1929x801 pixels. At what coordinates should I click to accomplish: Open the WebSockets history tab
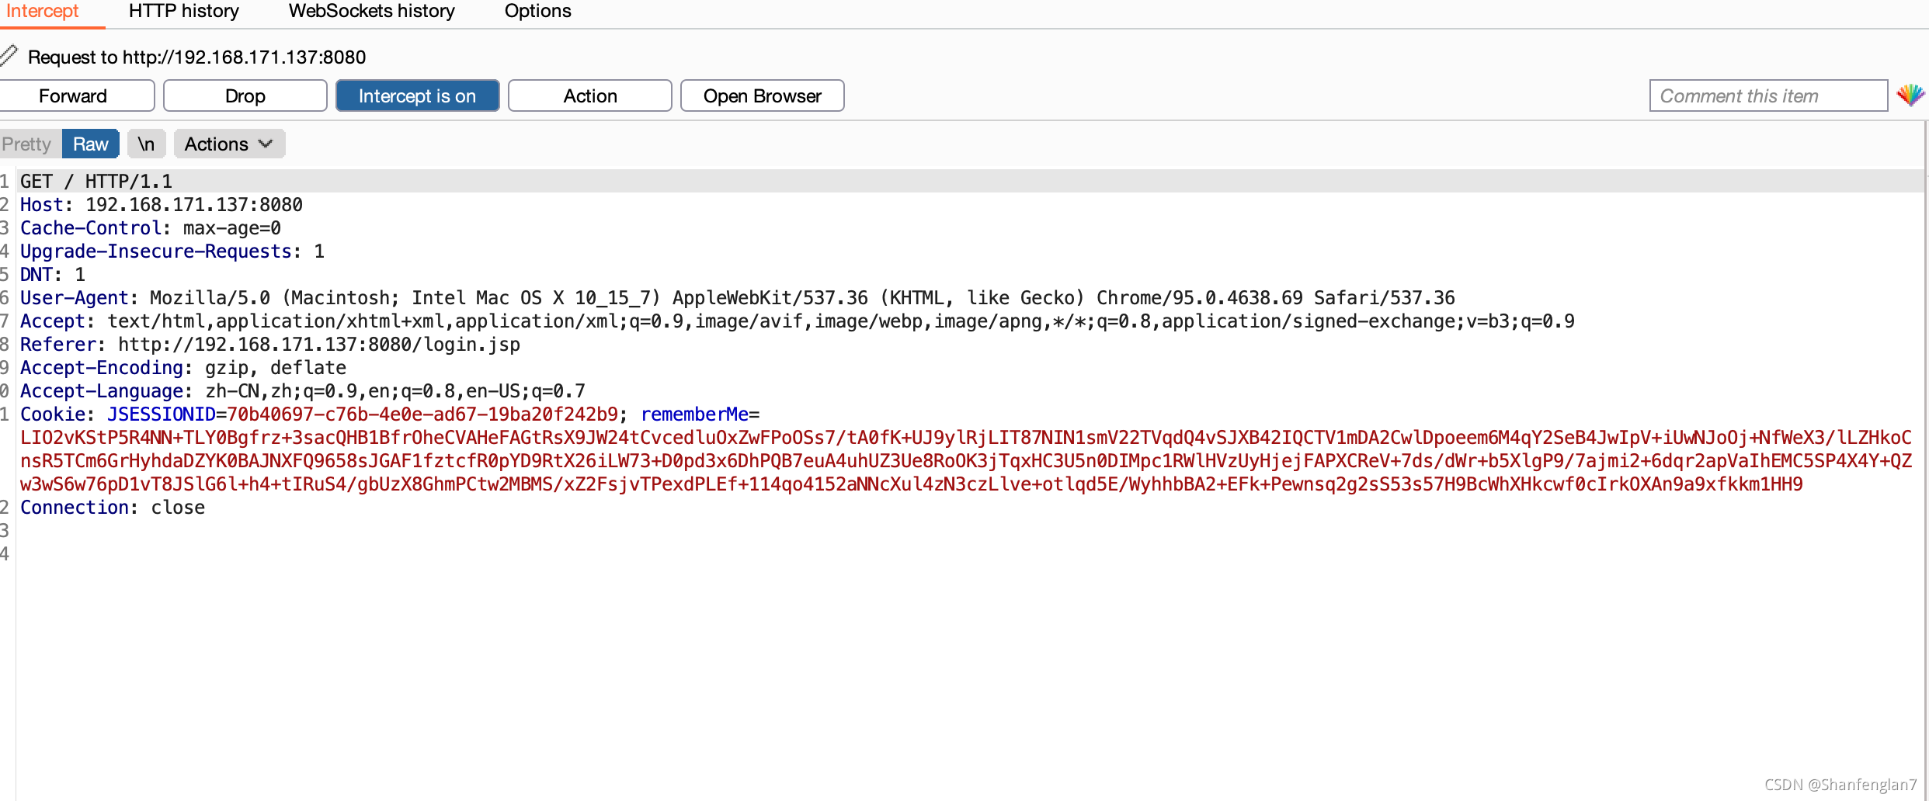pyautogui.click(x=372, y=12)
